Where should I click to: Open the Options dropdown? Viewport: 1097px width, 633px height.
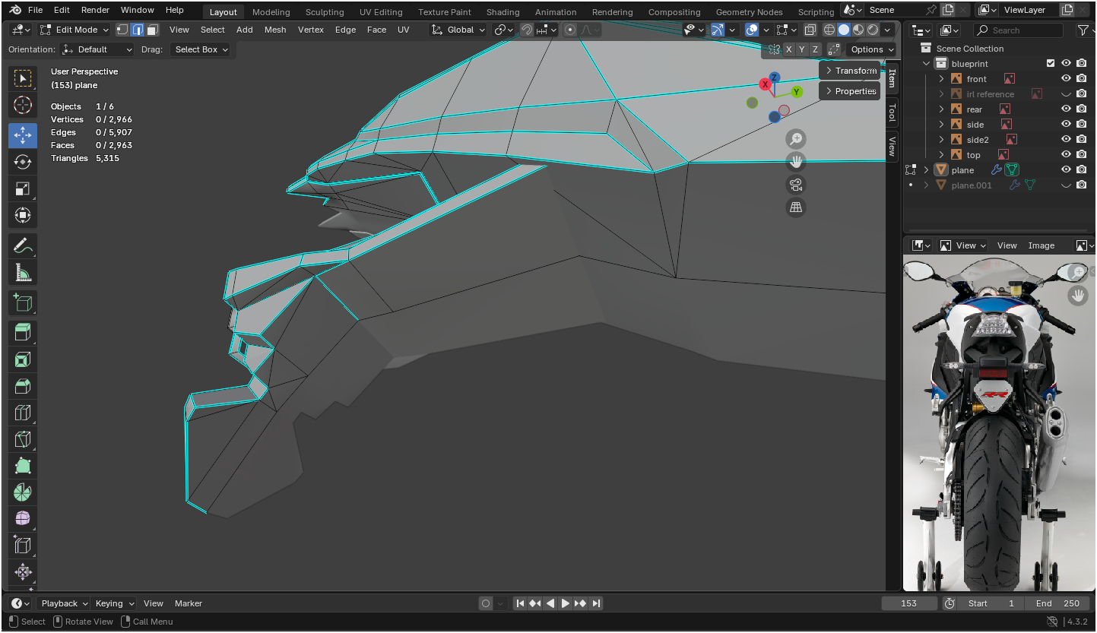coord(871,49)
